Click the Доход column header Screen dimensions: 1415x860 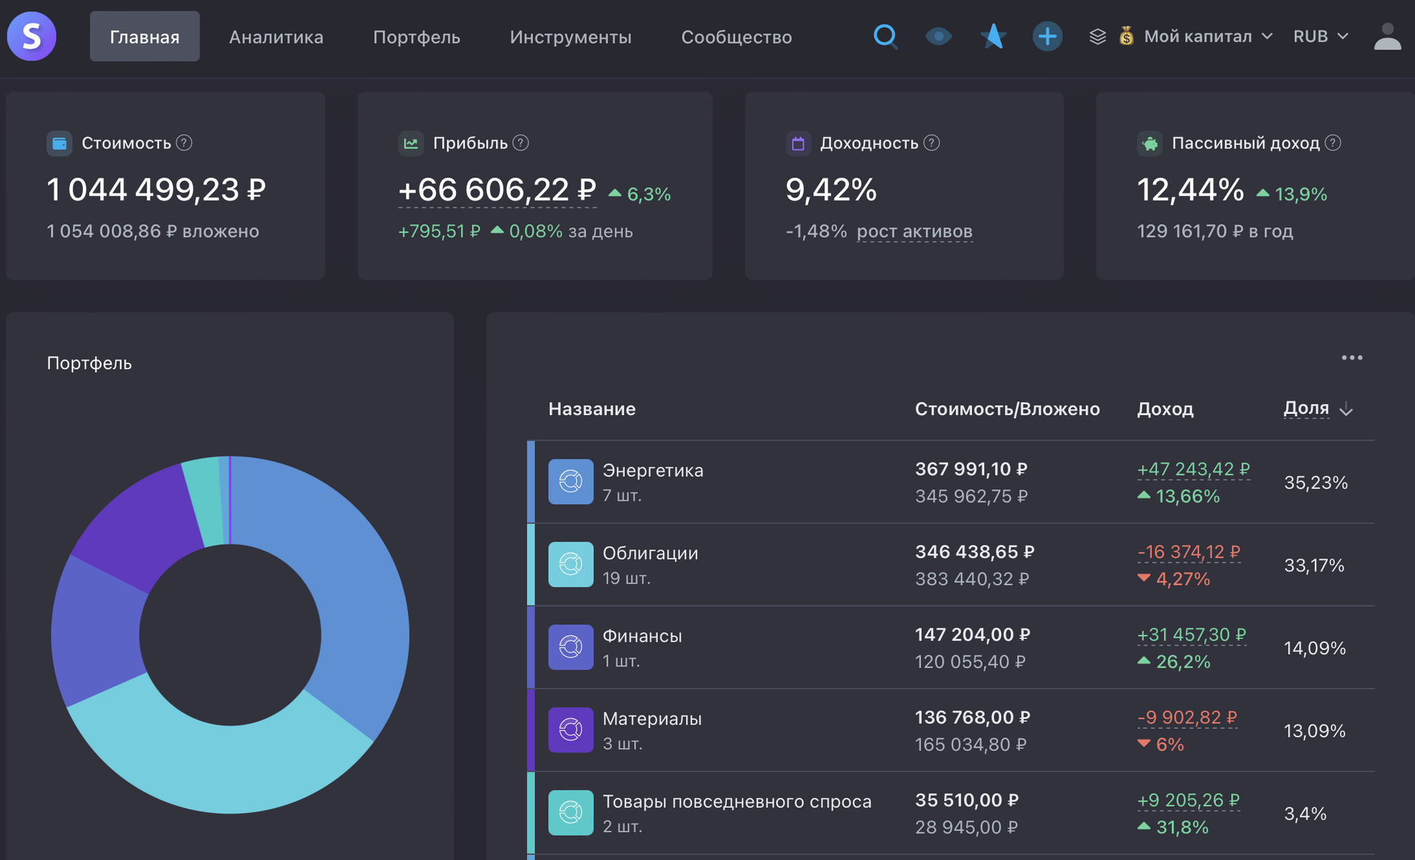click(x=1166, y=409)
